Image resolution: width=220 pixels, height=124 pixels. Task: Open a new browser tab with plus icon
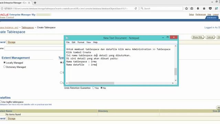pyautogui.click(x=35, y=3)
